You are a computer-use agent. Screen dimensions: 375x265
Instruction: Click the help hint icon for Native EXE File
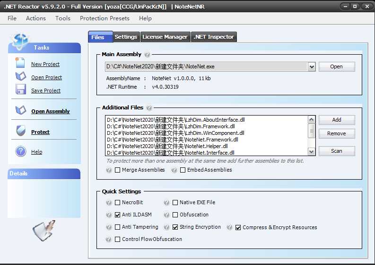[166, 203]
